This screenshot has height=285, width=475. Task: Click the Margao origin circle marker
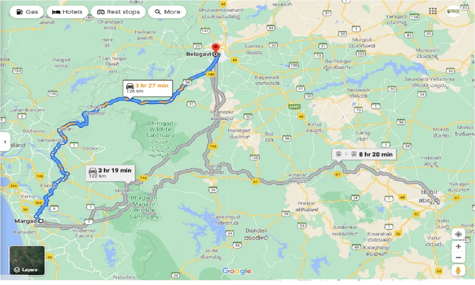41,221
